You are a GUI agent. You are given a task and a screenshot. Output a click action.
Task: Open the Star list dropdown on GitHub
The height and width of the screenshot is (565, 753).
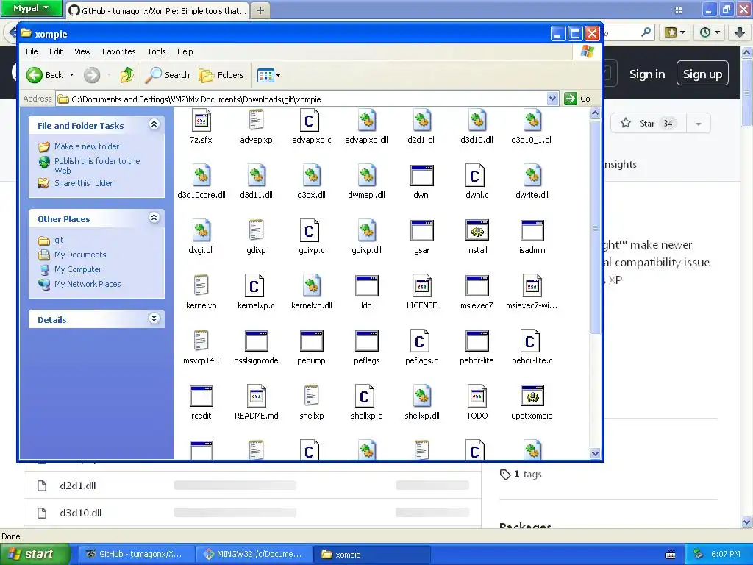pos(699,124)
